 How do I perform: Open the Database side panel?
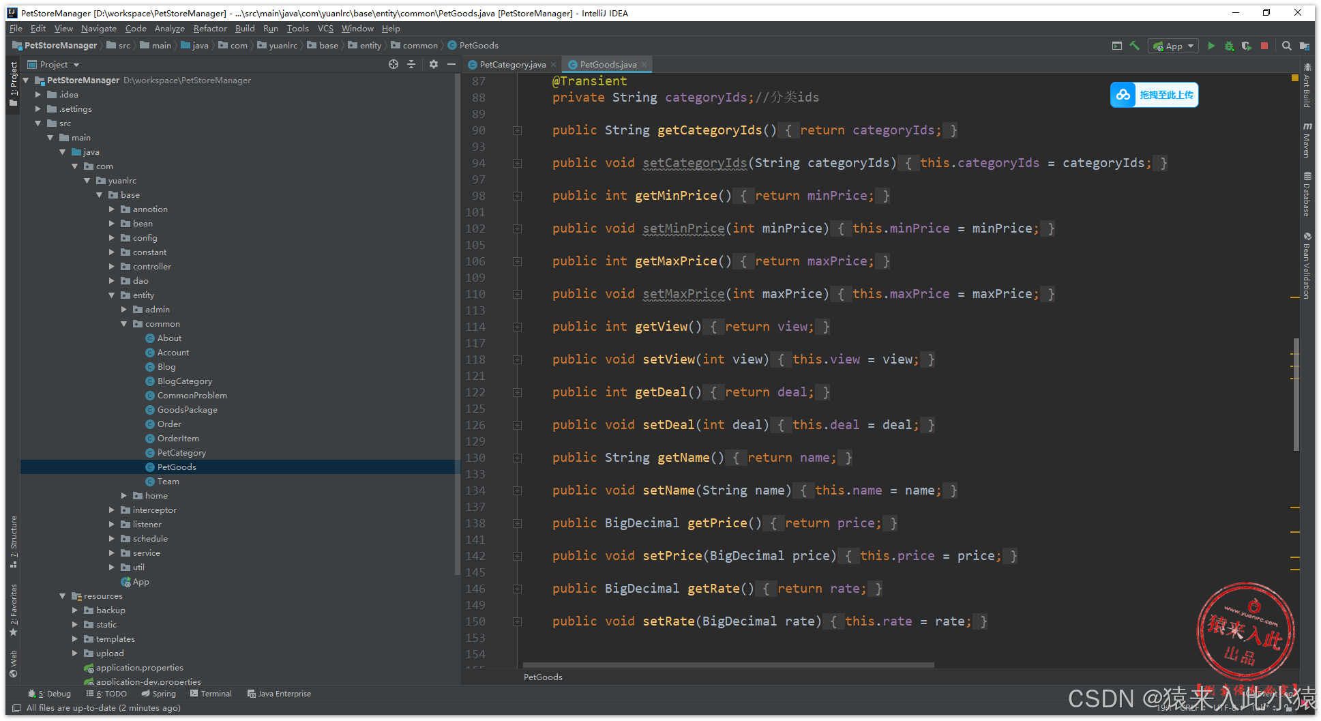[x=1307, y=194]
